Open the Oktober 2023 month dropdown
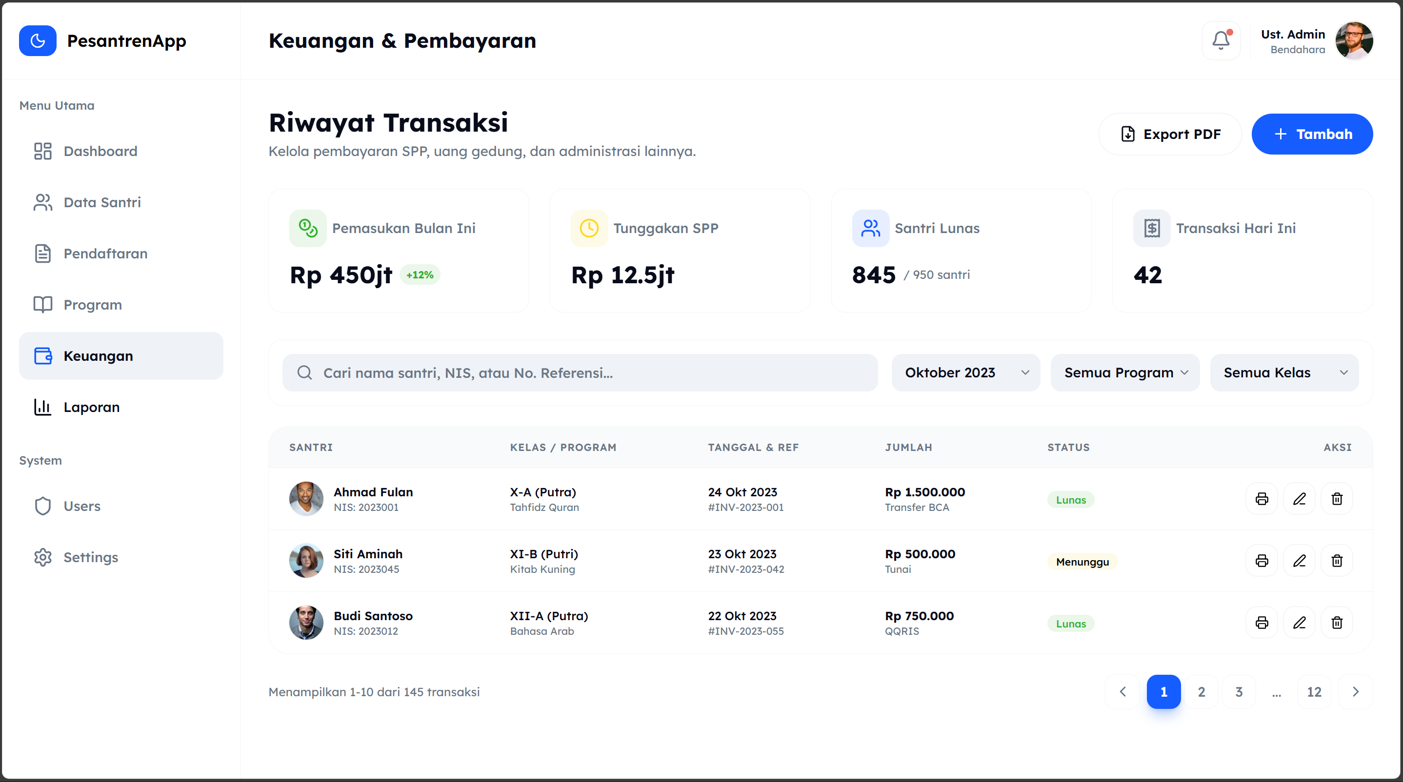 (965, 373)
